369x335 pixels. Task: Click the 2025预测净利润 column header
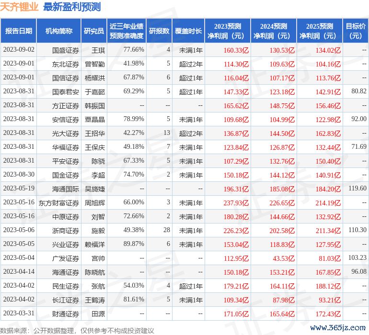320,31
